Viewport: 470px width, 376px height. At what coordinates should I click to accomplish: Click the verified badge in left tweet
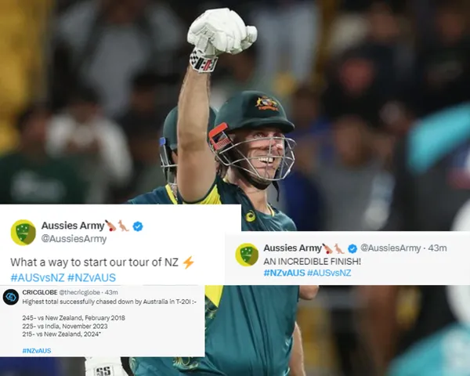(138, 226)
